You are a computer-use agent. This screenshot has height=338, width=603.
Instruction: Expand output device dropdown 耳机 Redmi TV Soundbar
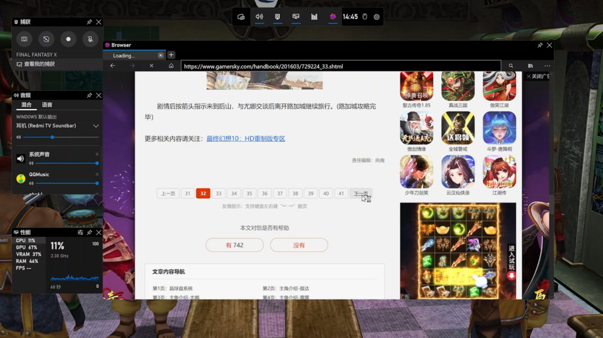[96, 126]
